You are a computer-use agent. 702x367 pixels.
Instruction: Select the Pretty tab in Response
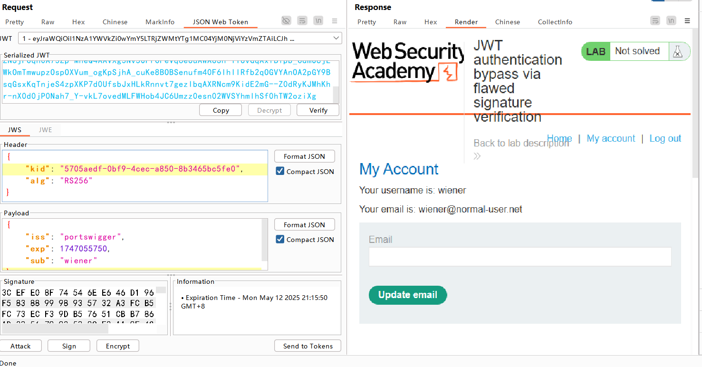point(366,22)
